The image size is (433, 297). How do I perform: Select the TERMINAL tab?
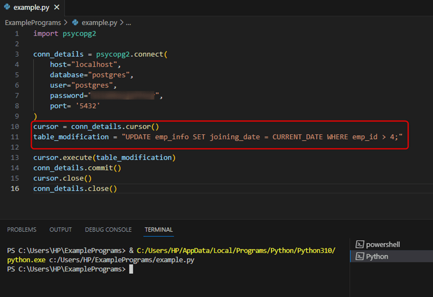pos(159,230)
